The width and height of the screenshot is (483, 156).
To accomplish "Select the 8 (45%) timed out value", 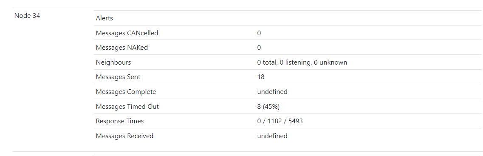I will pyautogui.click(x=268, y=107).
